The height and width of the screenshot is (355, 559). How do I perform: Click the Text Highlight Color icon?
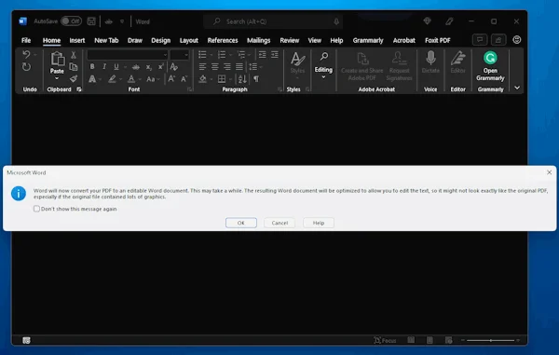[x=112, y=79]
